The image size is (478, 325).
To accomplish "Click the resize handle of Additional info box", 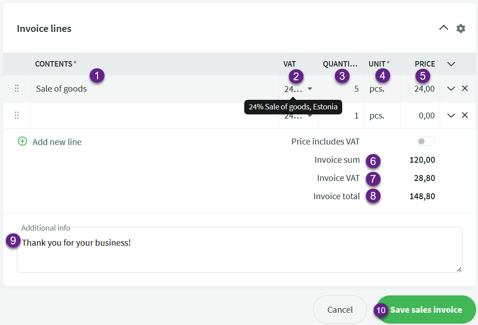I will 459,269.
